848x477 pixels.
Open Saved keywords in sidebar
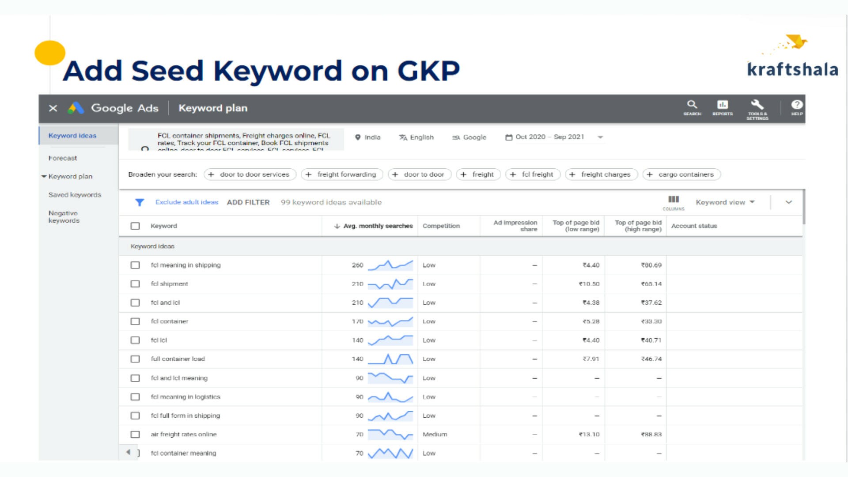[x=75, y=195]
